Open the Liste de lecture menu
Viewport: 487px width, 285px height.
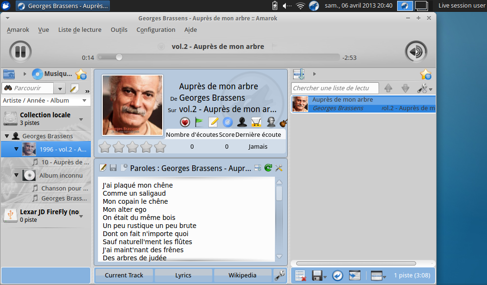coord(80,30)
